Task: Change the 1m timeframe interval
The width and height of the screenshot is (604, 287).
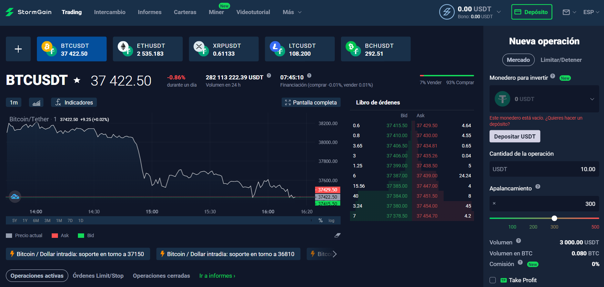Action: pyautogui.click(x=14, y=102)
